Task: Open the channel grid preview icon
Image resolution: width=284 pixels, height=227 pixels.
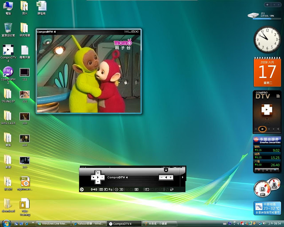Action: pos(101,189)
